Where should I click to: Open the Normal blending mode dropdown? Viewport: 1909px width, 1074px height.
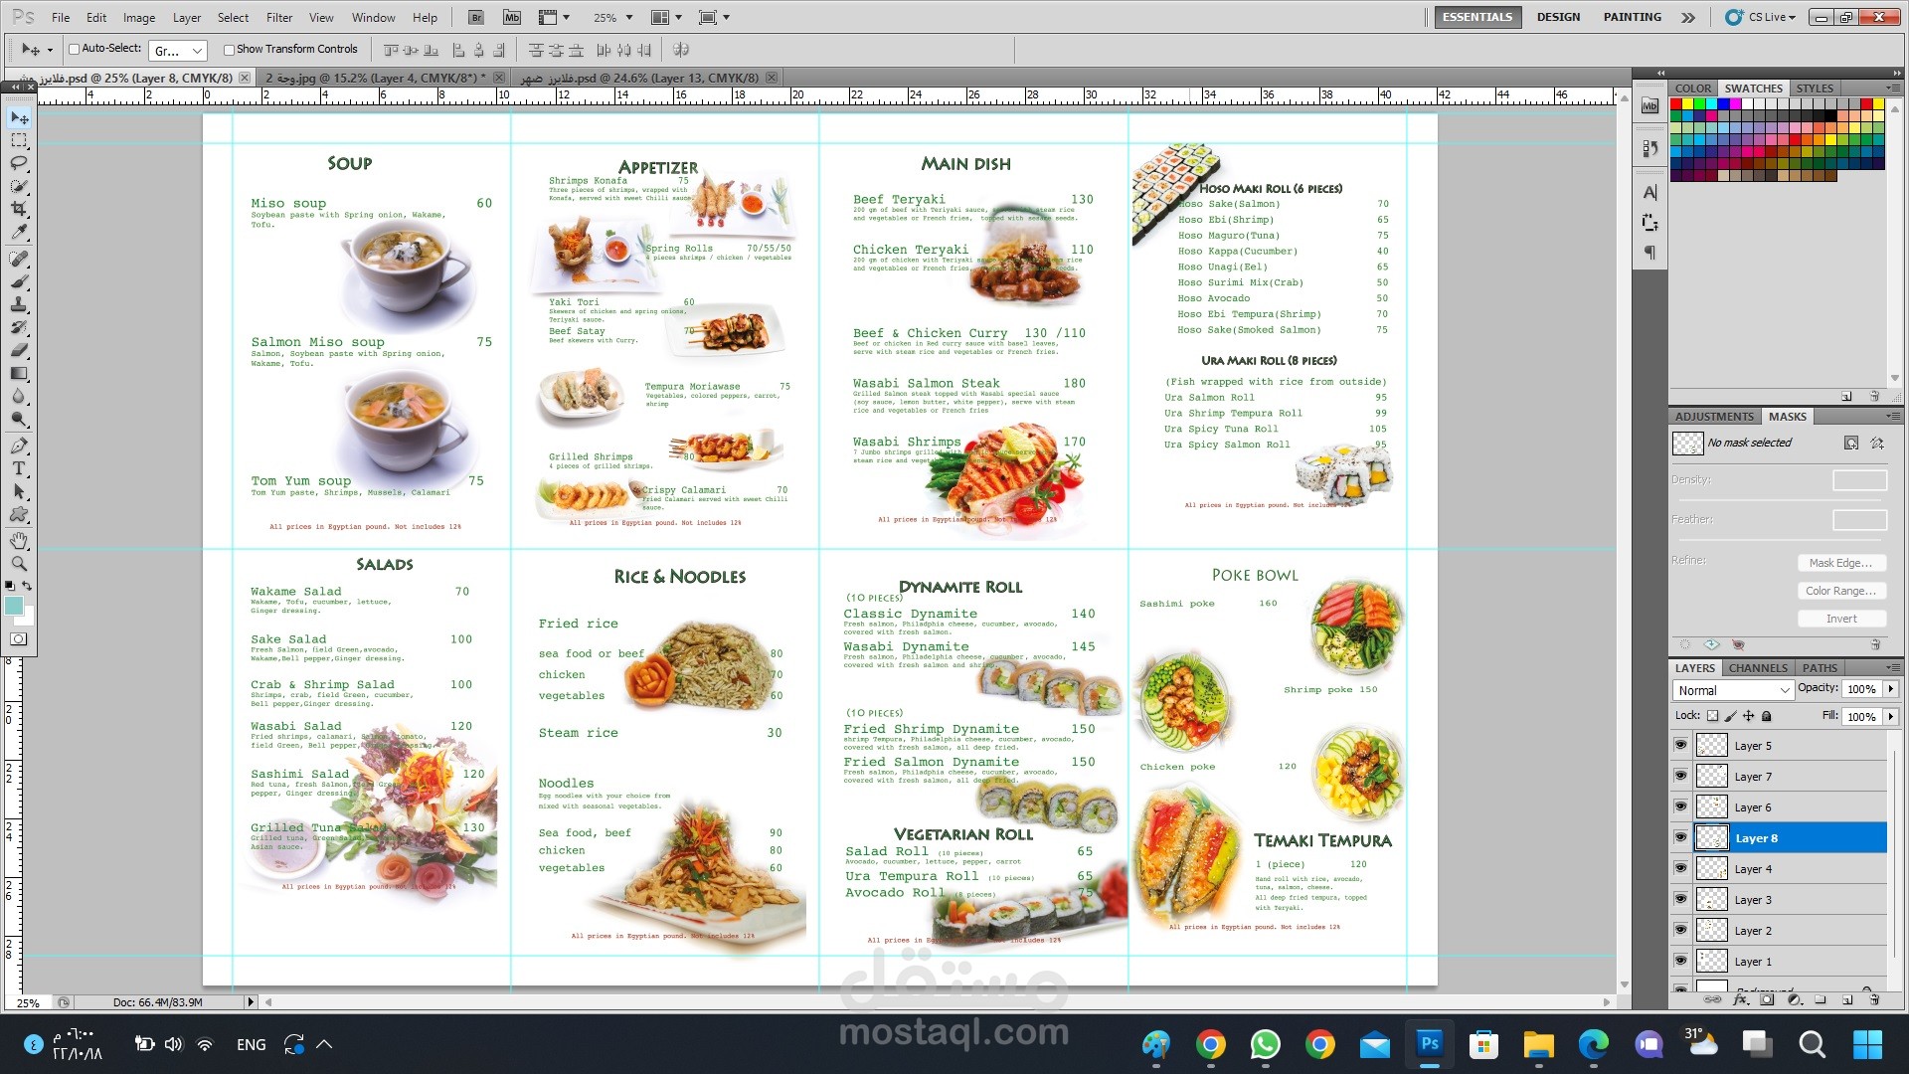coord(1733,690)
